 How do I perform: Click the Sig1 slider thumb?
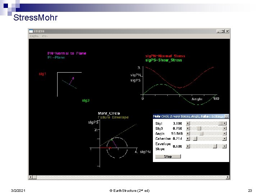tap(220, 123)
